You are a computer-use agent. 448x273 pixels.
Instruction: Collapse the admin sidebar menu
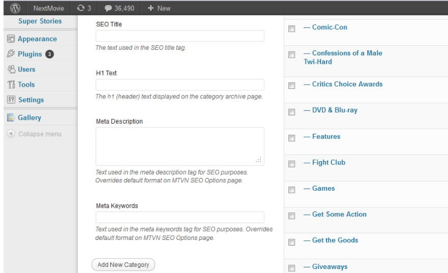point(34,134)
